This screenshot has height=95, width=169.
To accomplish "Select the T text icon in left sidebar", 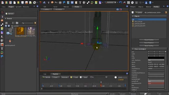I will coord(2,49).
